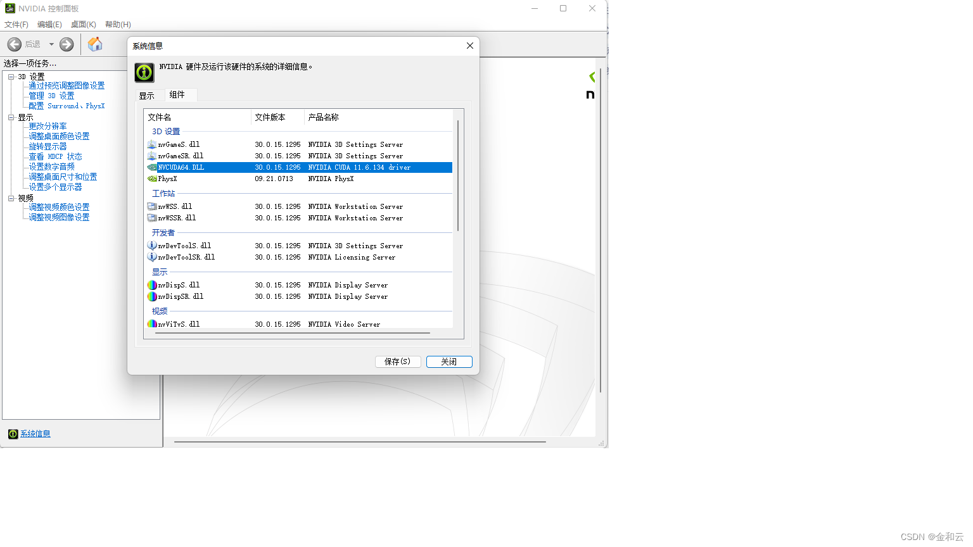Click the 保存(S) button
Image resolution: width=973 pixels, height=547 pixels.
coord(398,362)
